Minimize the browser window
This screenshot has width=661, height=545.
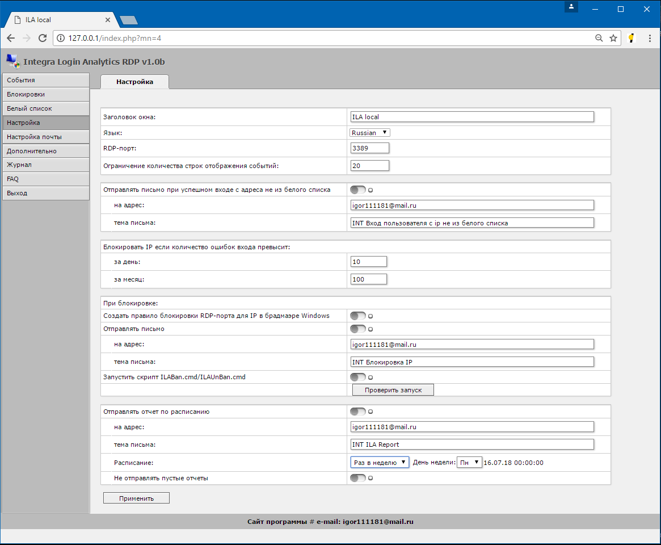pyautogui.click(x=595, y=9)
